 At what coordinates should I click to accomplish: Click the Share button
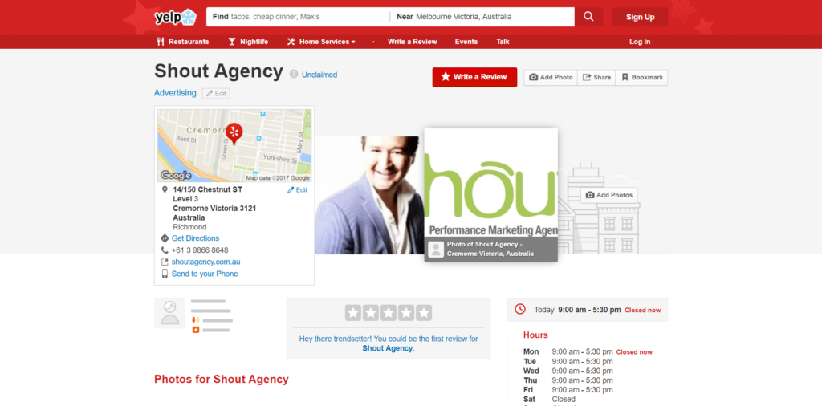coord(596,78)
